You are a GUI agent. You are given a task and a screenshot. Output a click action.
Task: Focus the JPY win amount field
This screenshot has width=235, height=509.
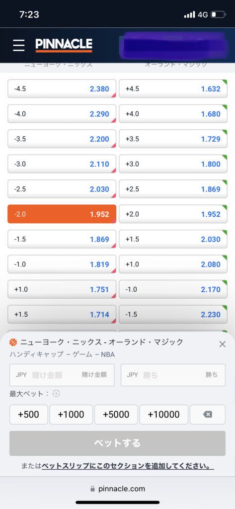pyautogui.click(x=173, y=375)
